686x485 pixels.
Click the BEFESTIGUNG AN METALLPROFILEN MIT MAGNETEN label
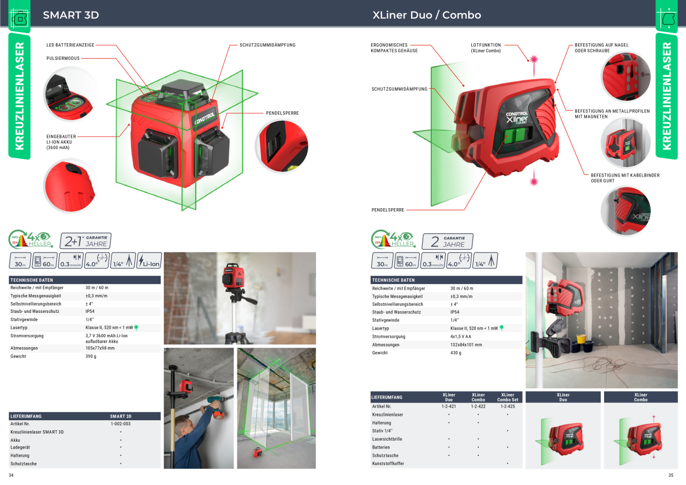[612, 113]
